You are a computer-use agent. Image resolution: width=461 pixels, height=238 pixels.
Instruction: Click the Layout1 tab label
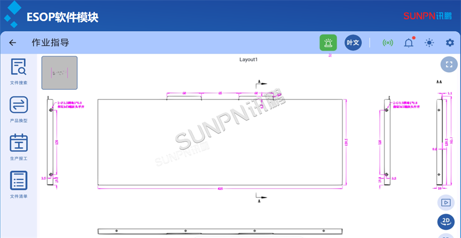pyautogui.click(x=248, y=59)
